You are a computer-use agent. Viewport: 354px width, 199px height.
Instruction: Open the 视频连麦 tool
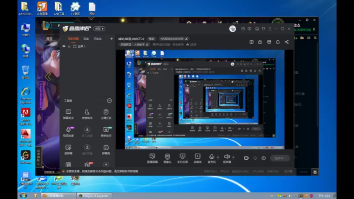pos(69,131)
